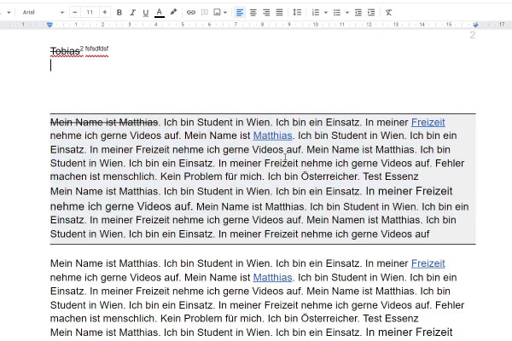Toggle underline formatting
Image resolution: width=512 pixels, height=341 pixels.
146,13
